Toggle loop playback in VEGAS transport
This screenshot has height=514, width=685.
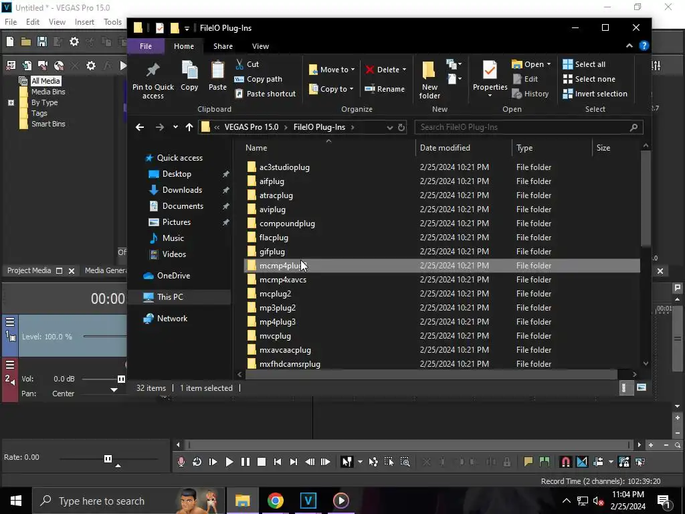(197, 462)
